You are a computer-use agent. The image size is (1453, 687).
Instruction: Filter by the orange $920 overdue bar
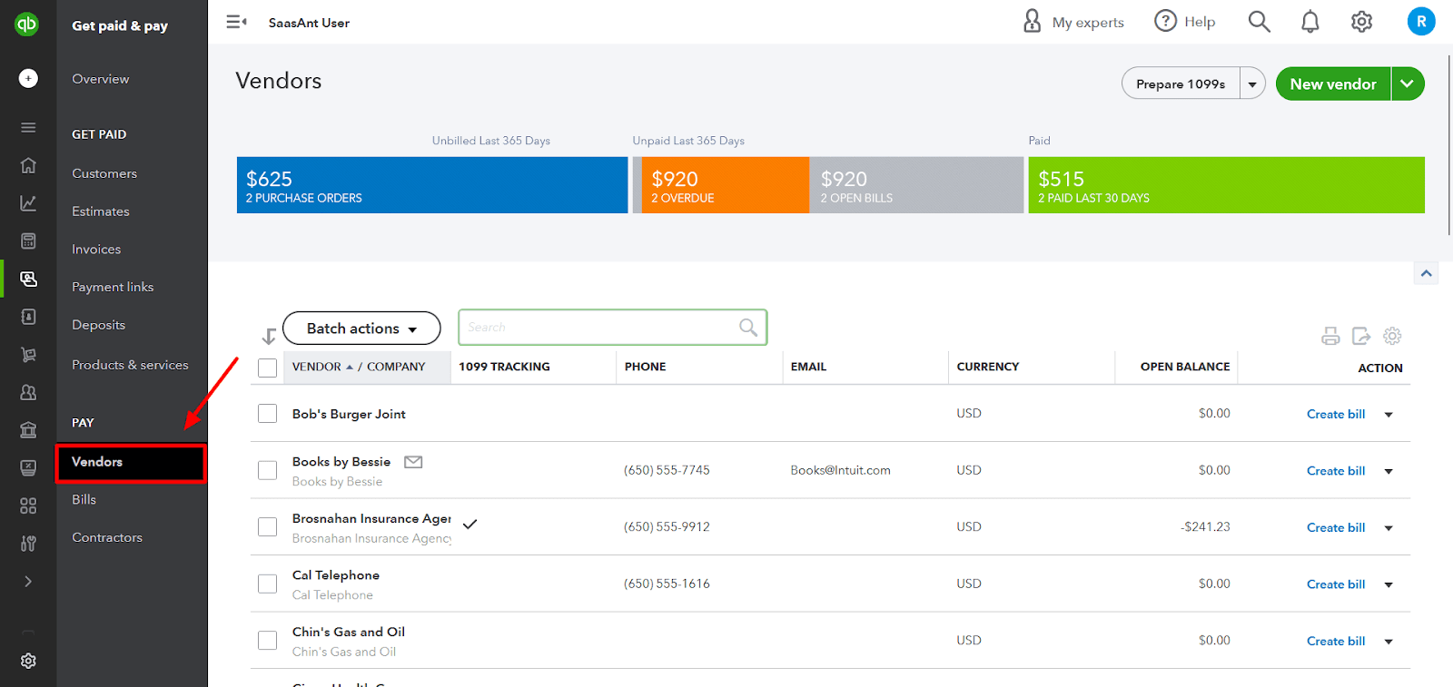tap(725, 185)
